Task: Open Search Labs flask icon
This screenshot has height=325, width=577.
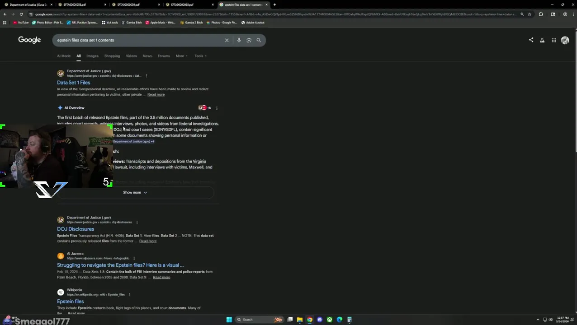Action: [x=542, y=40]
